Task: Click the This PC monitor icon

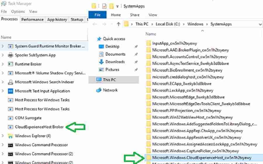Action: (99, 80)
